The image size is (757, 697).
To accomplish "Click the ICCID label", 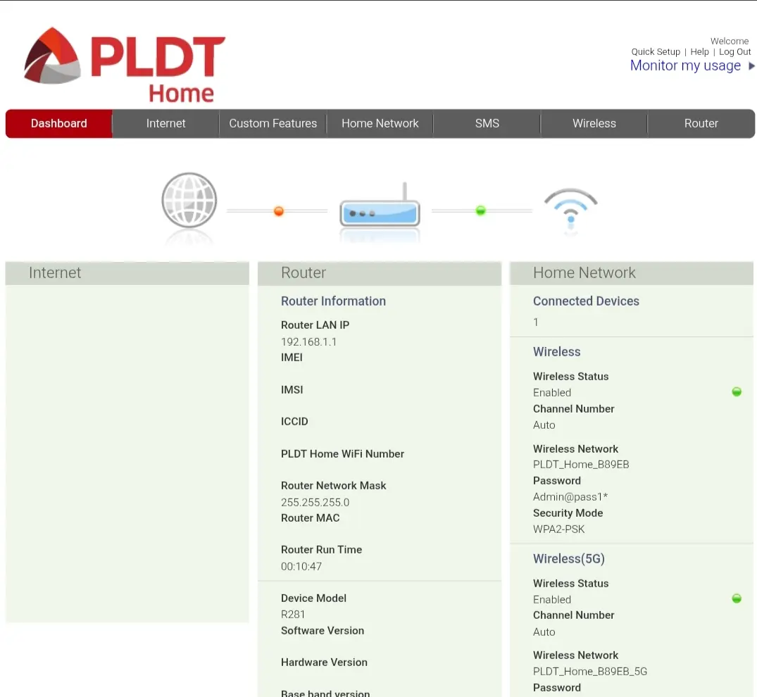I will pyautogui.click(x=294, y=422).
